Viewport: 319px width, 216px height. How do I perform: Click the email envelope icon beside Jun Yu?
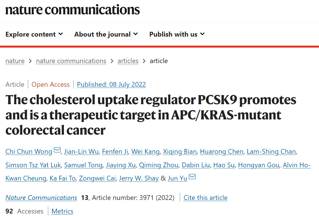click(192, 177)
